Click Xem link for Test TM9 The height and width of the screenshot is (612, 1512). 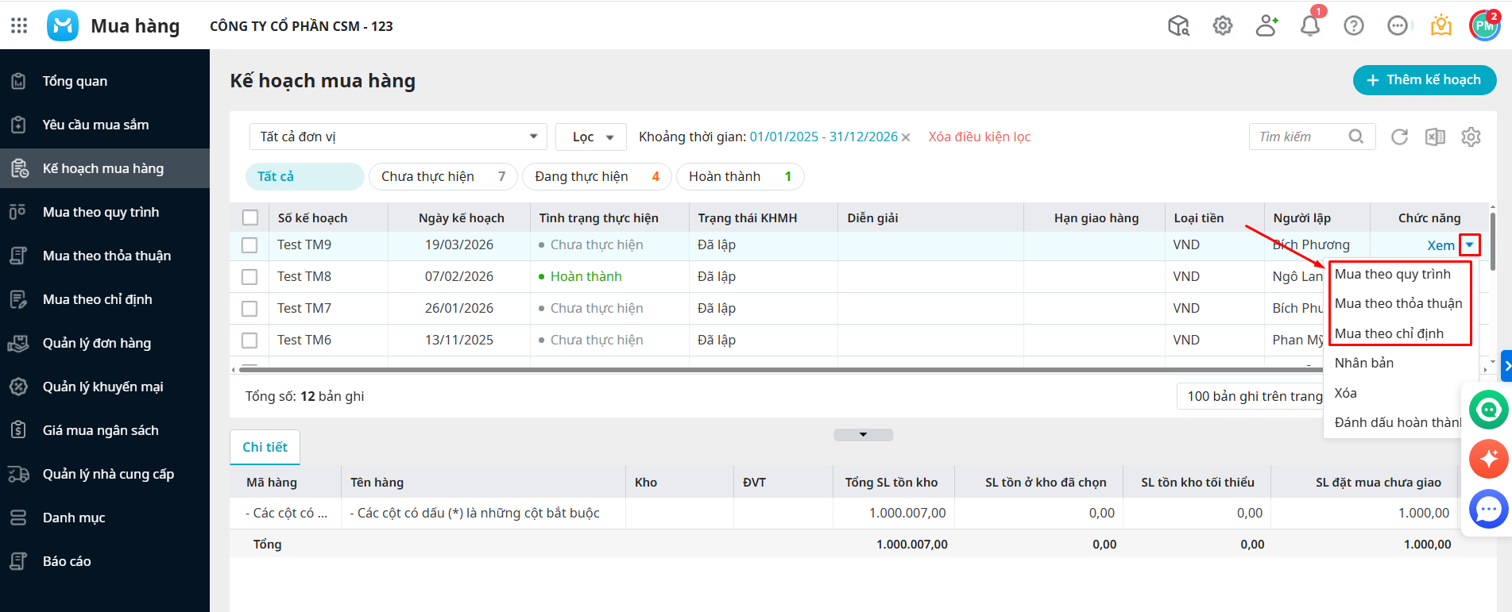tap(1441, 245)
